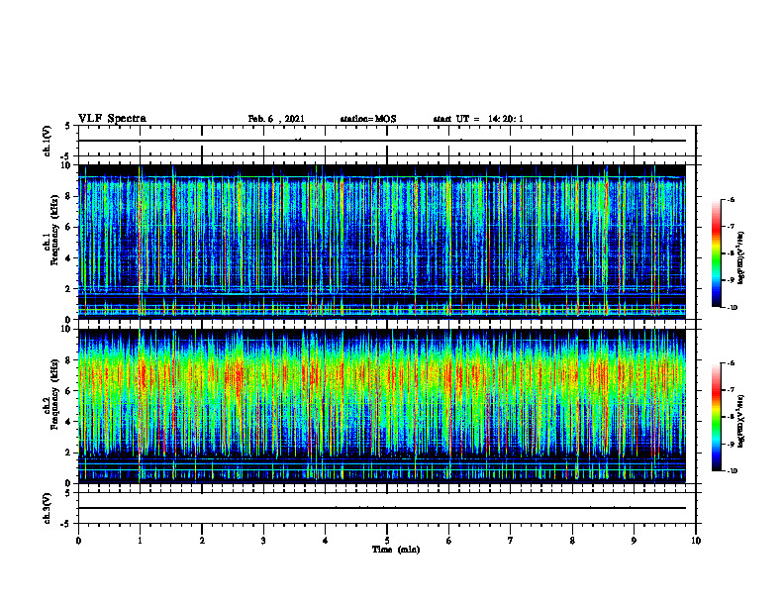Click time axis tick label "0"

click(x=78, y=541)
